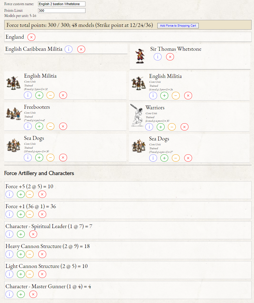The height and width of the screenshot is (303, 254).
Task: Click the Points Limit input field
Action: coord(62,11)
